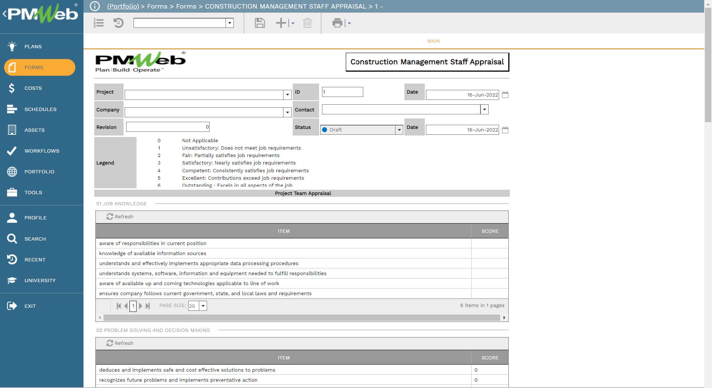Click the Save disk icon in toolbar

260,23
